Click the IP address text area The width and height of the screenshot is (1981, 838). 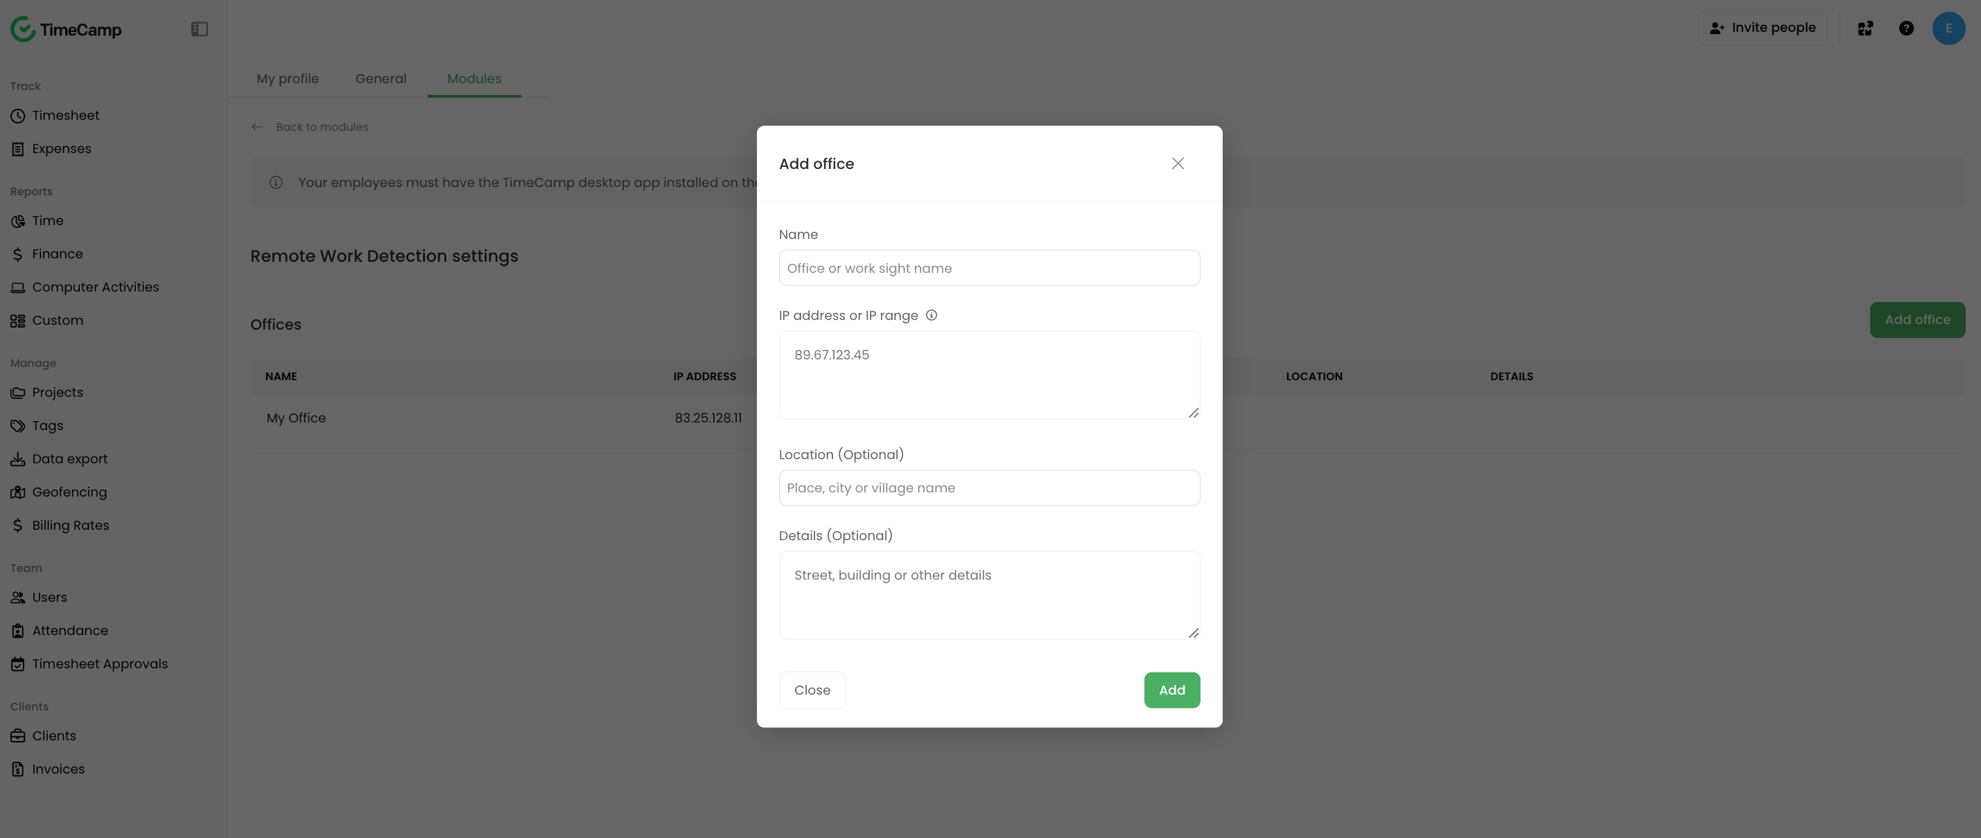coord(989,374)
